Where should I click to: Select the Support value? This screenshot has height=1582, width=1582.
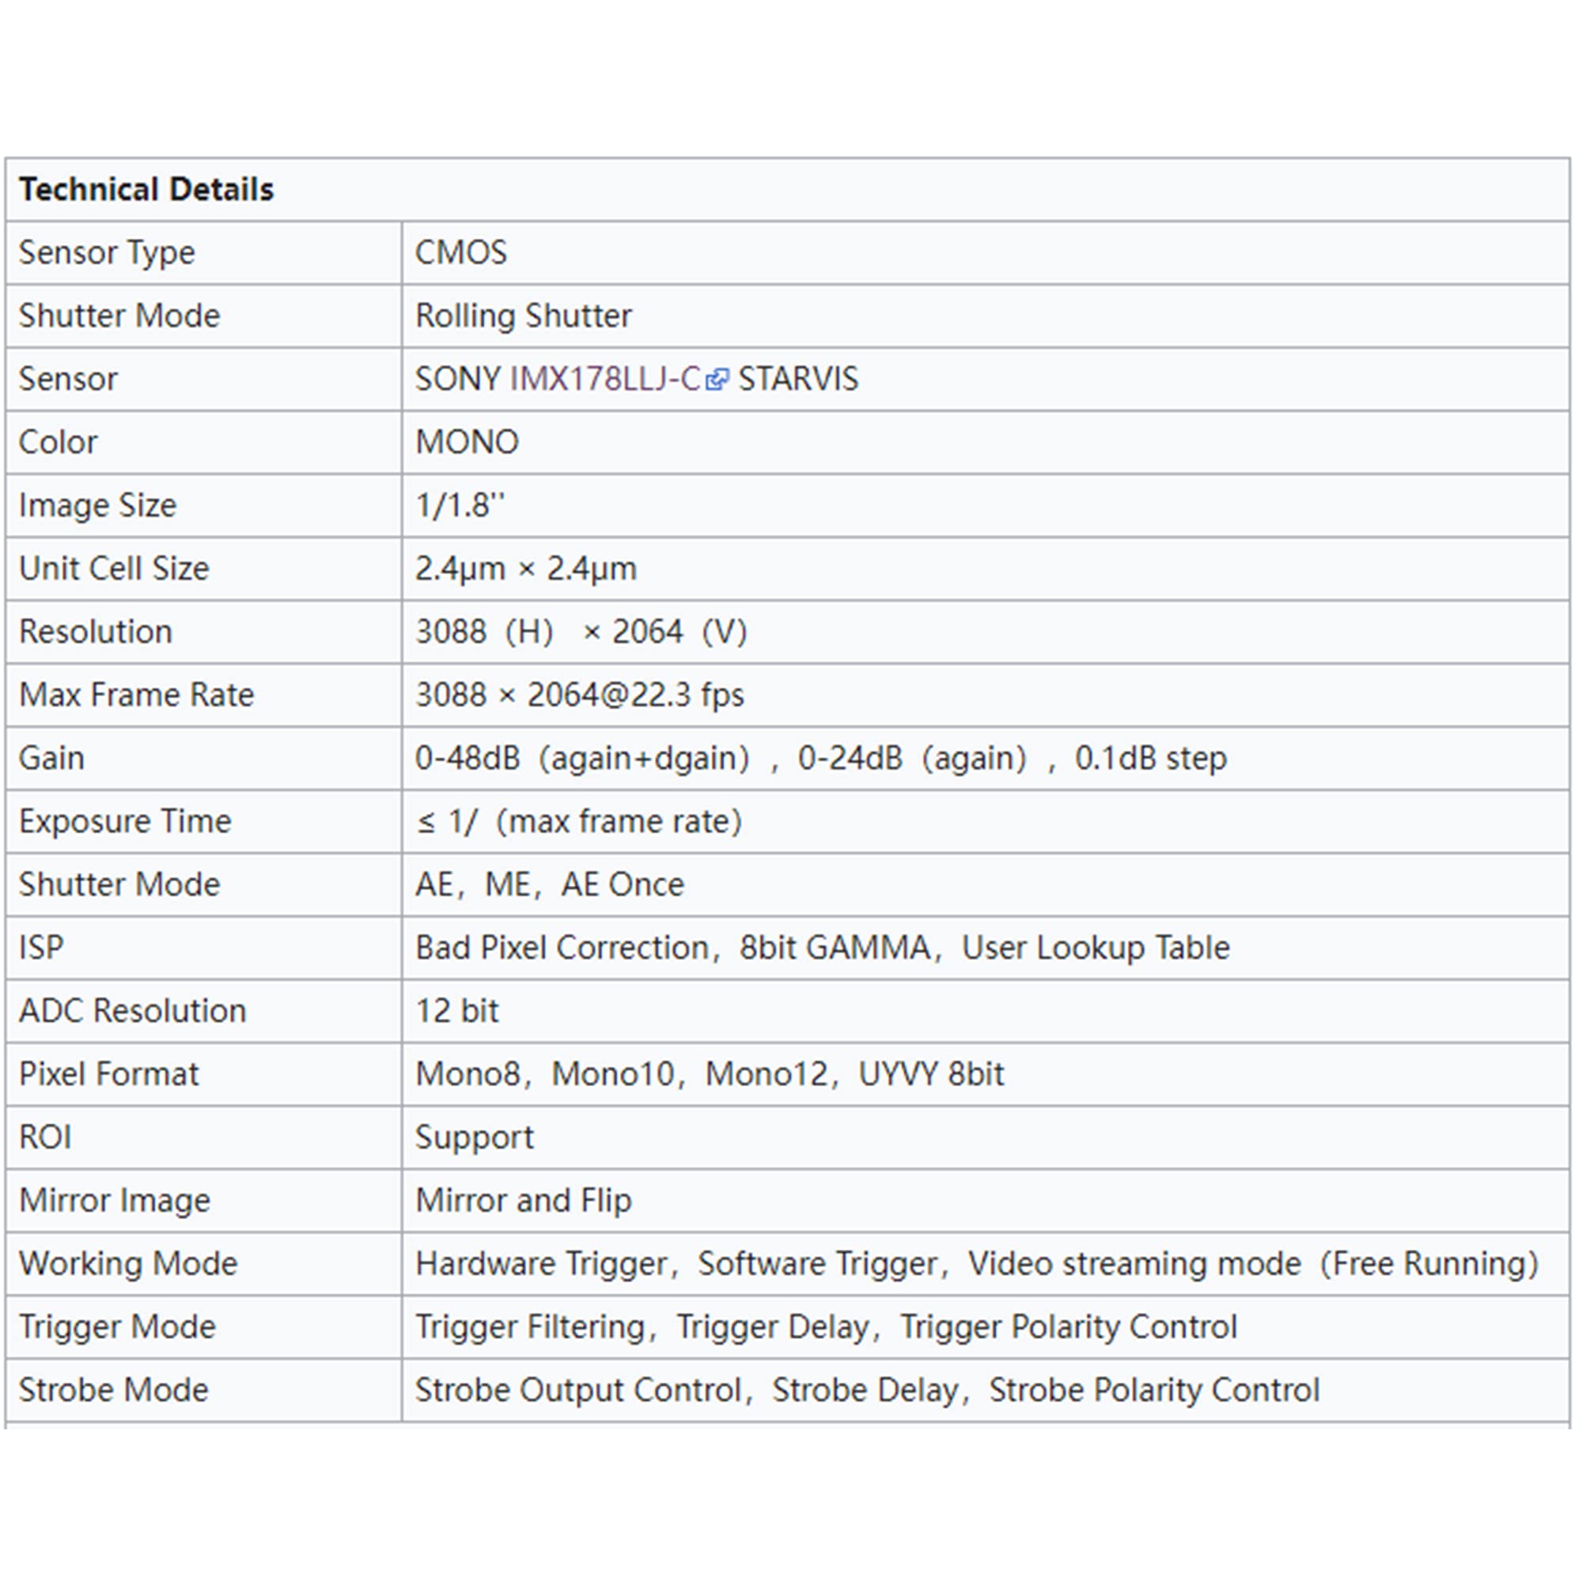click(474, 1138)
